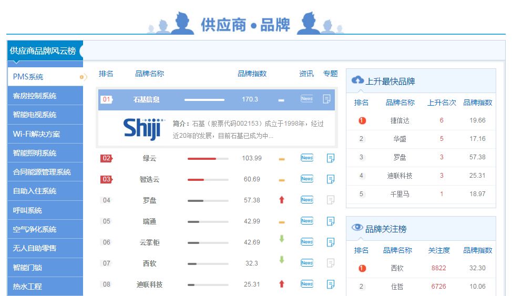Select PMS系统 category tab
The width and height of the screenshot is (512, 296).
pyautogui.click(x=45, y=77)
